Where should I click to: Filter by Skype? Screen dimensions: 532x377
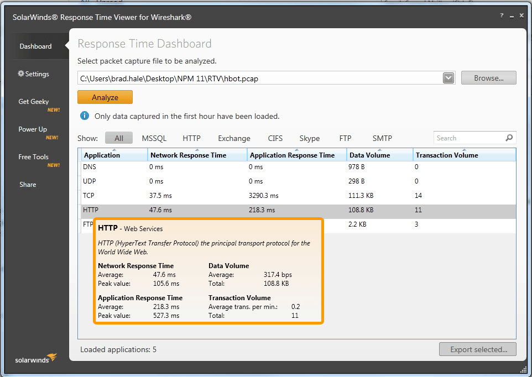click(x=310, y=138)
